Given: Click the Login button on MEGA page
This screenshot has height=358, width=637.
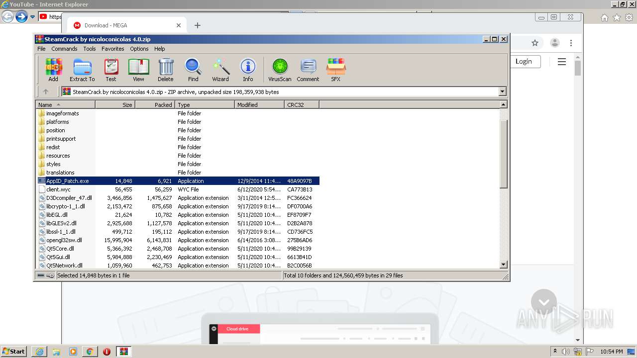Looking at the screenshot, I should tap(524, 62).
